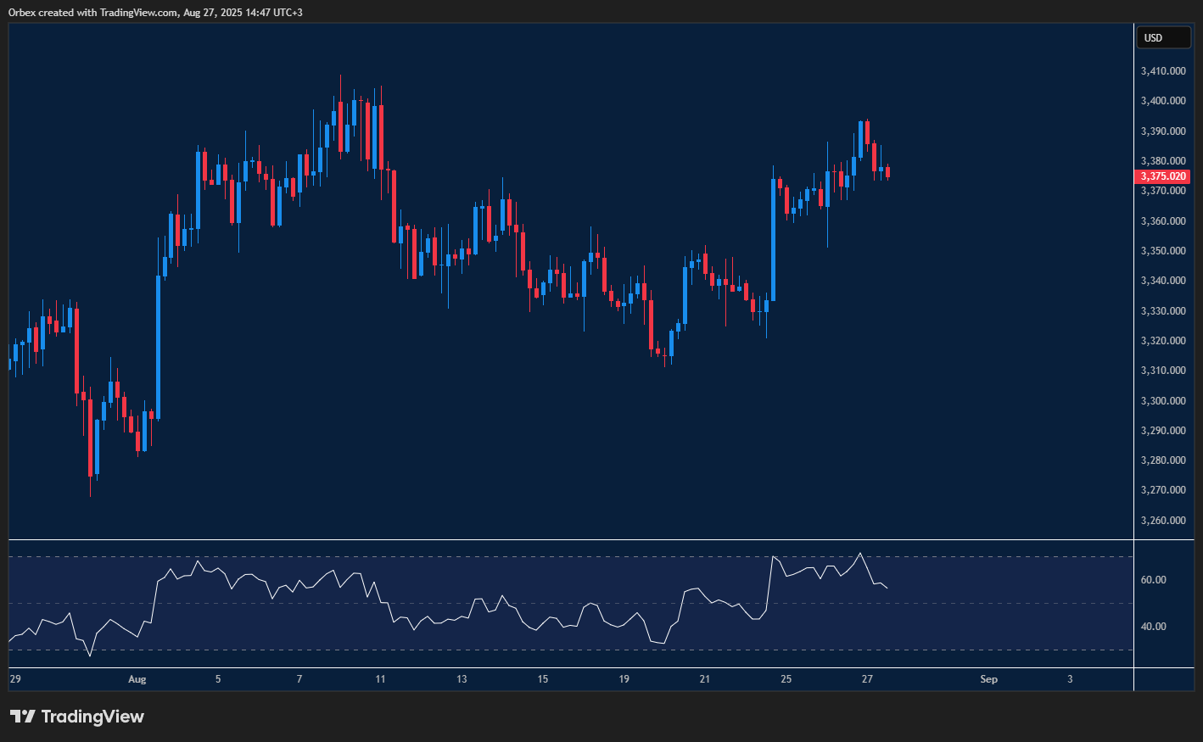Click the TradingView wordmark link
The image size is (1203, 742).
tap(93, 716)
